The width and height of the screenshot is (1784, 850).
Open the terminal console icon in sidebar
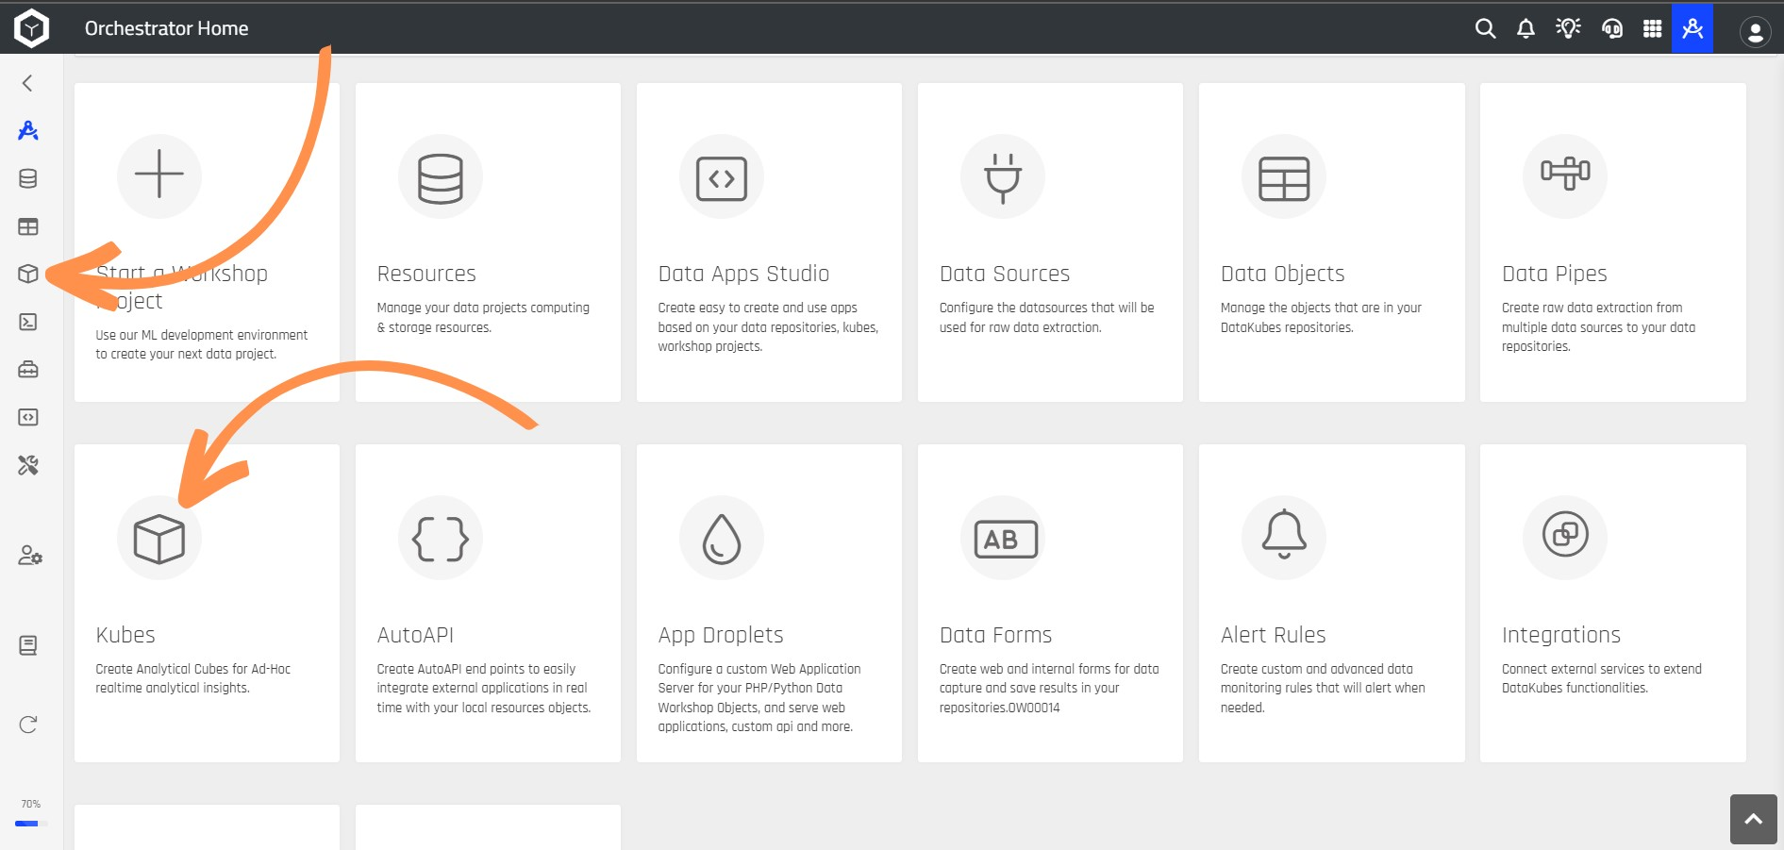[28, 322]
